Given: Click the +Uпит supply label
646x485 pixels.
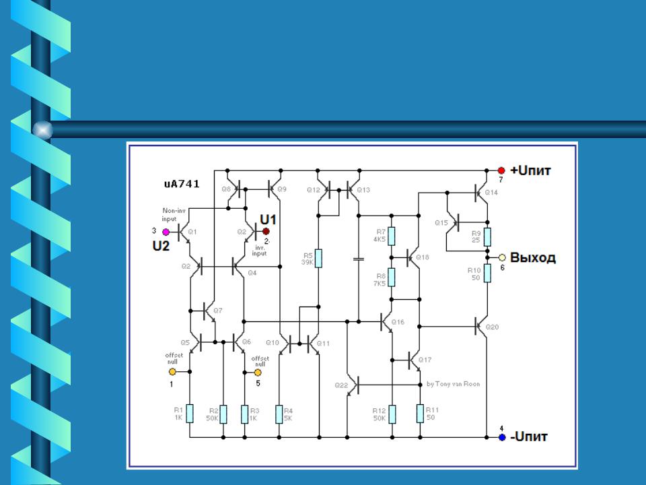Looking at the screenshot, I should (x=531, y=170).
